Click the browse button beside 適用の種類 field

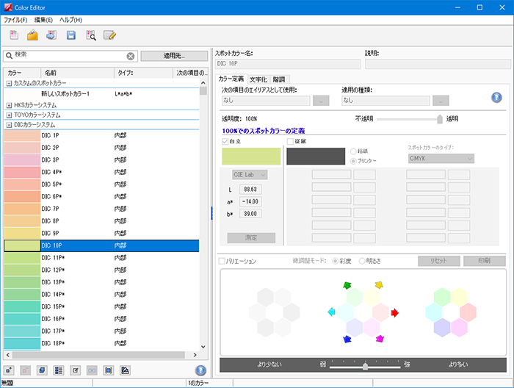click(441, 101)
